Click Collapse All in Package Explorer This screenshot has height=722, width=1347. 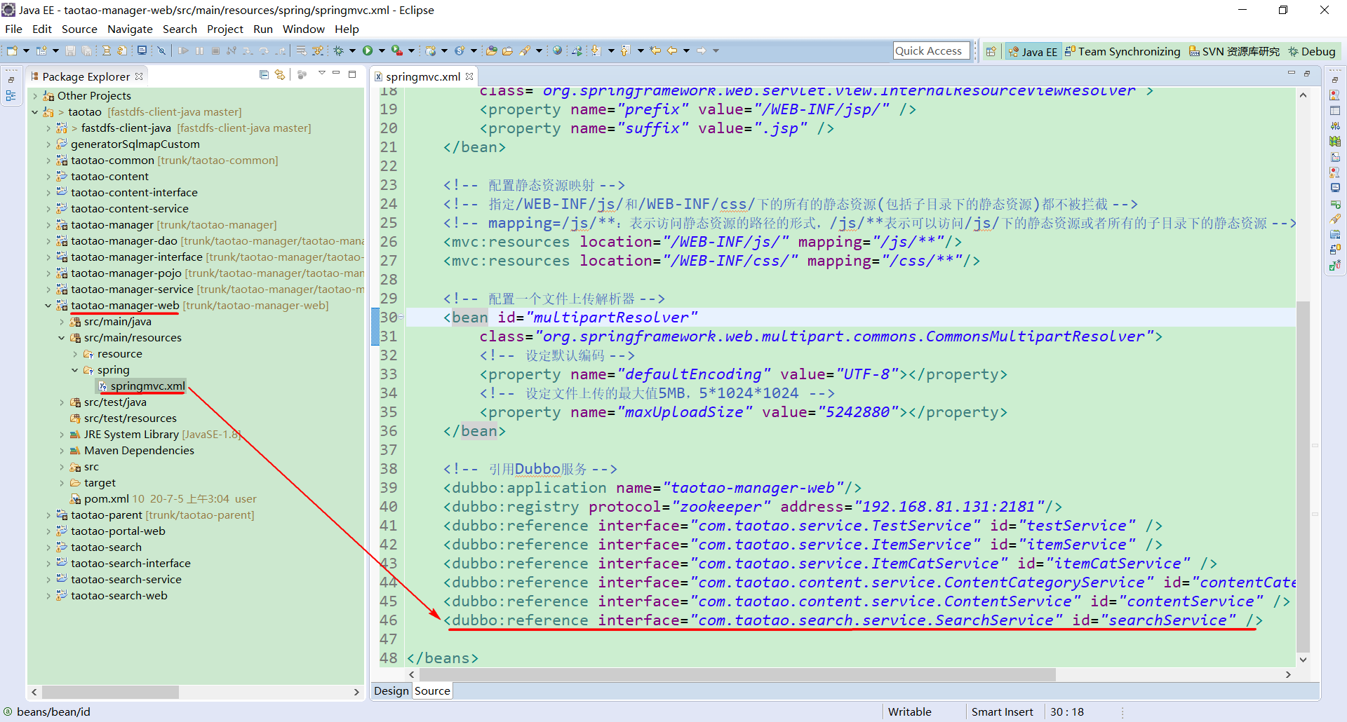click(264, 74)
